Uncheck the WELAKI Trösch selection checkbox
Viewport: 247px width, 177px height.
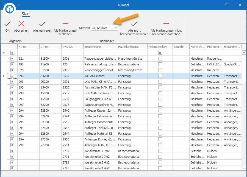point(12,76)
